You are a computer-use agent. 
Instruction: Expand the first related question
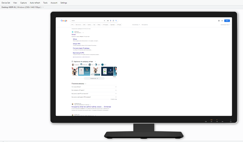tap(116, 87)
